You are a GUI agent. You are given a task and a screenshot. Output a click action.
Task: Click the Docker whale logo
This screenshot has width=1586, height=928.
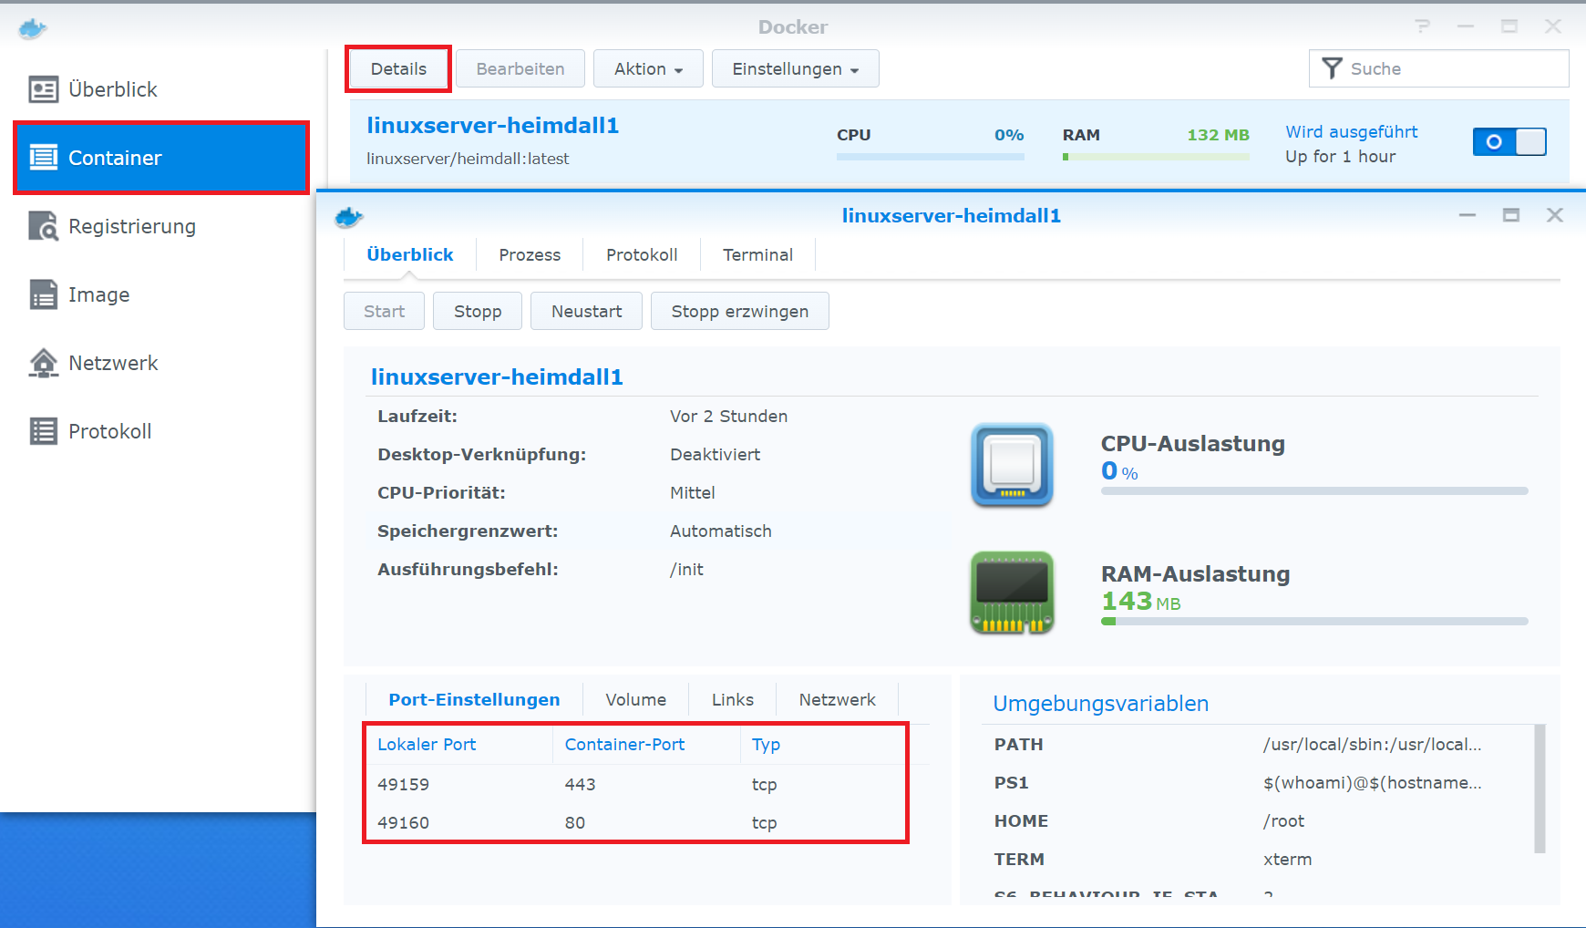(32, 27)
